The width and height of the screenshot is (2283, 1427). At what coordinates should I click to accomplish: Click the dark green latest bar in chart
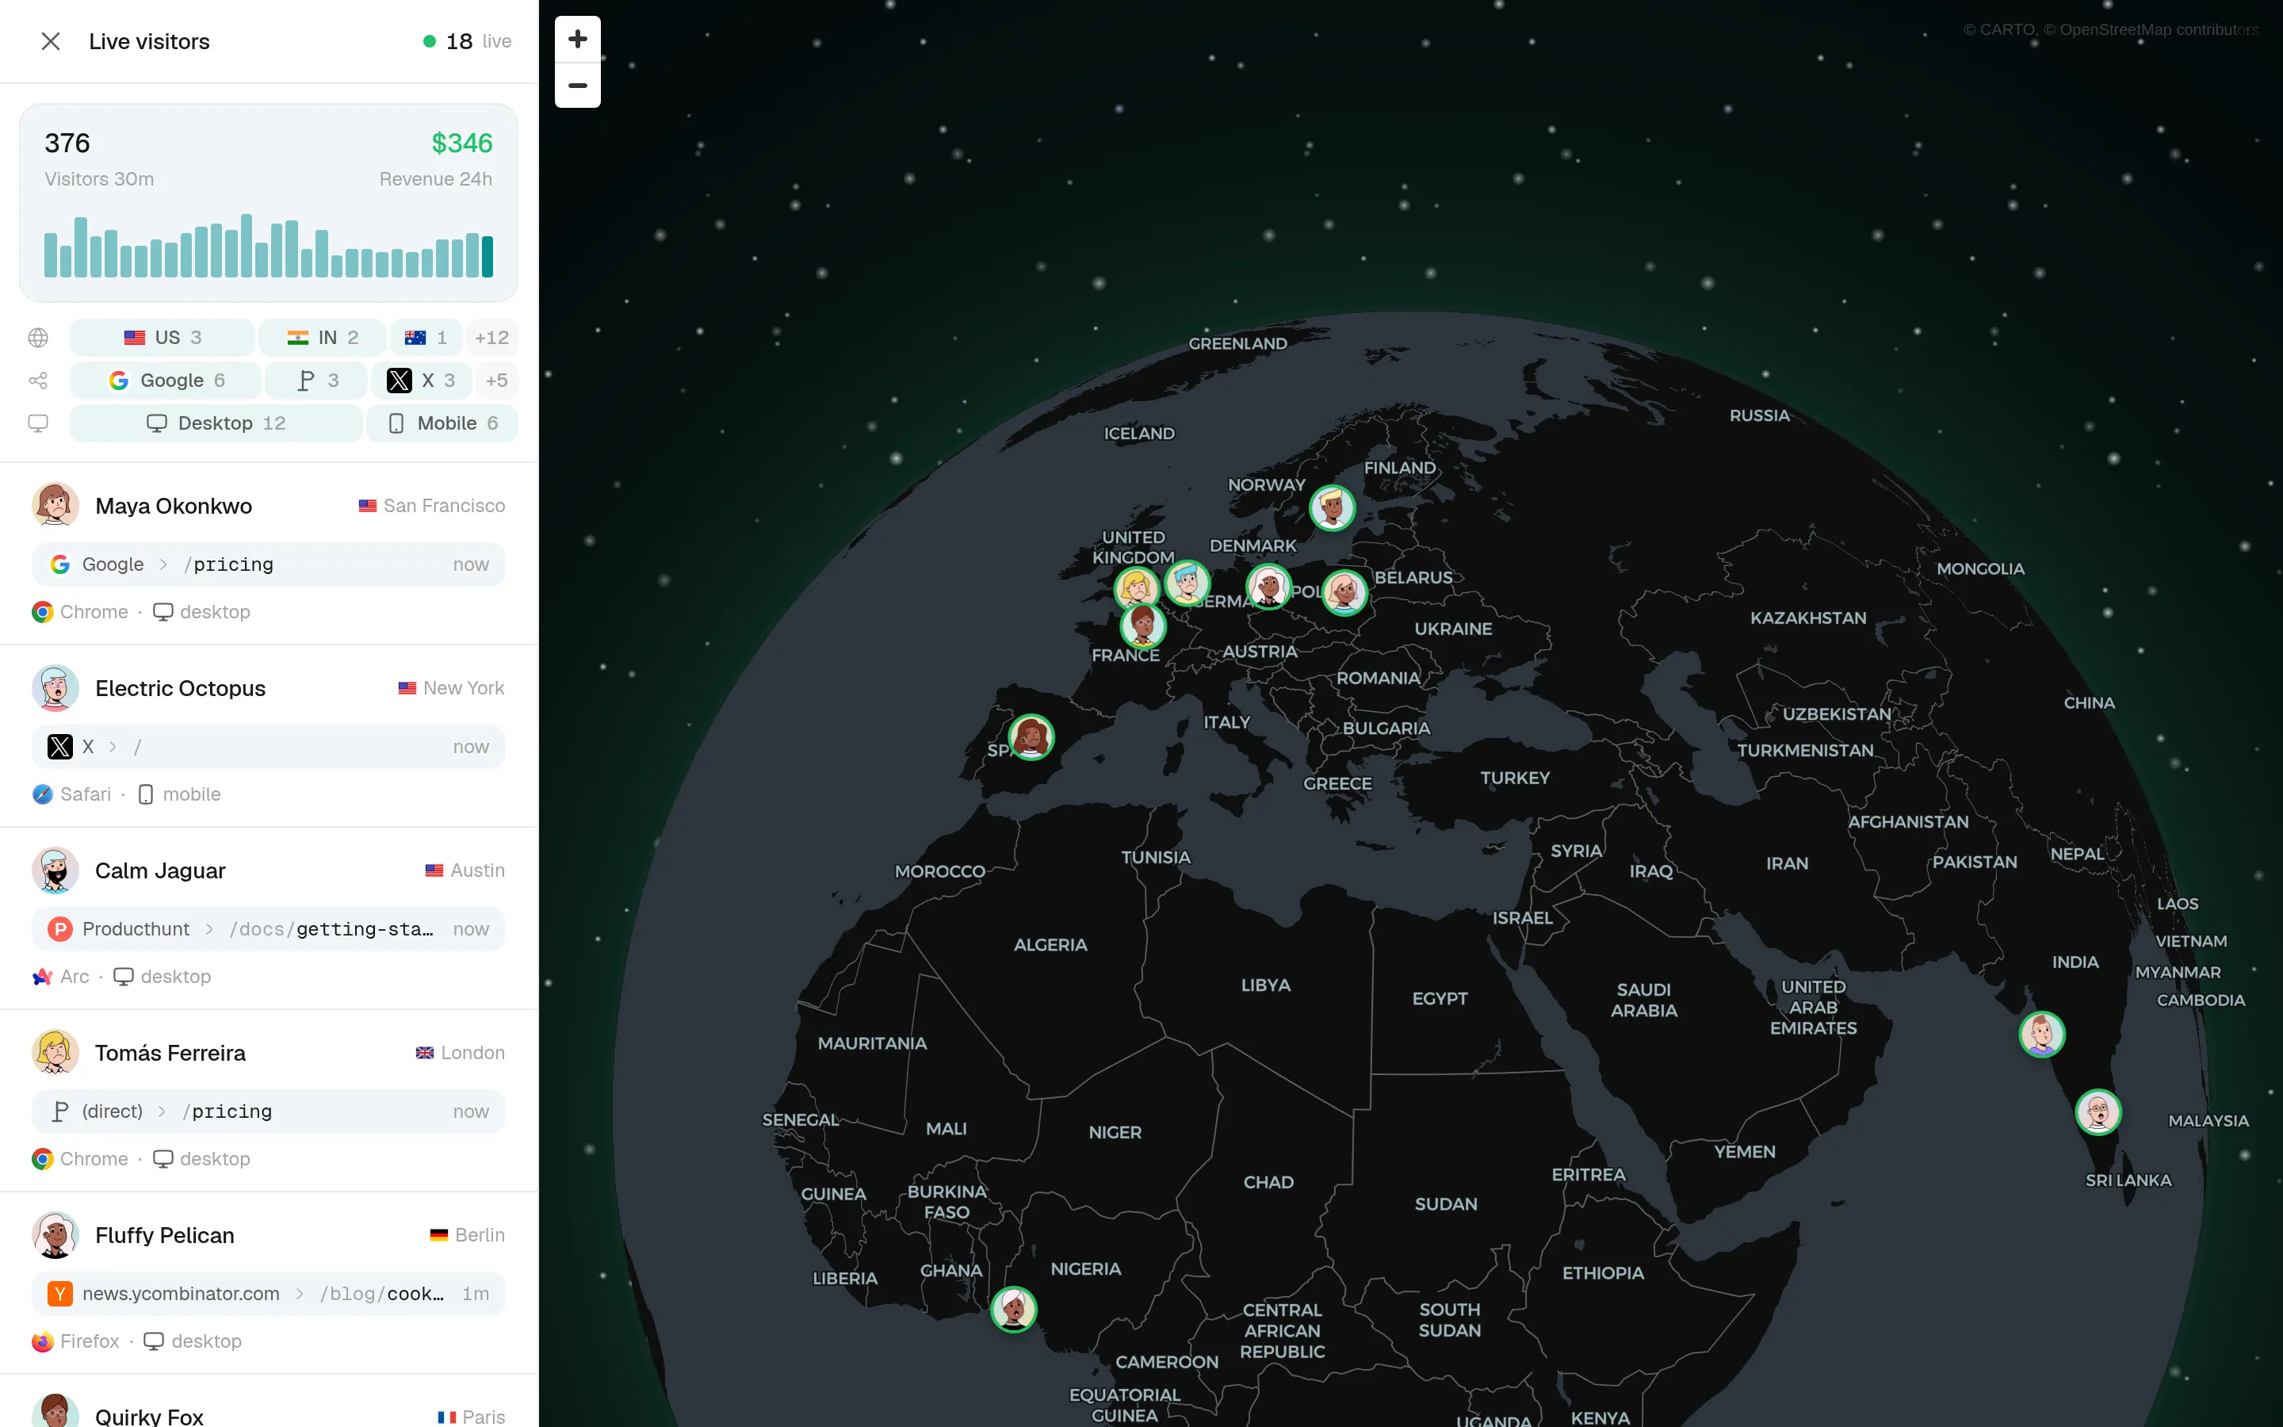coord(488,256)
